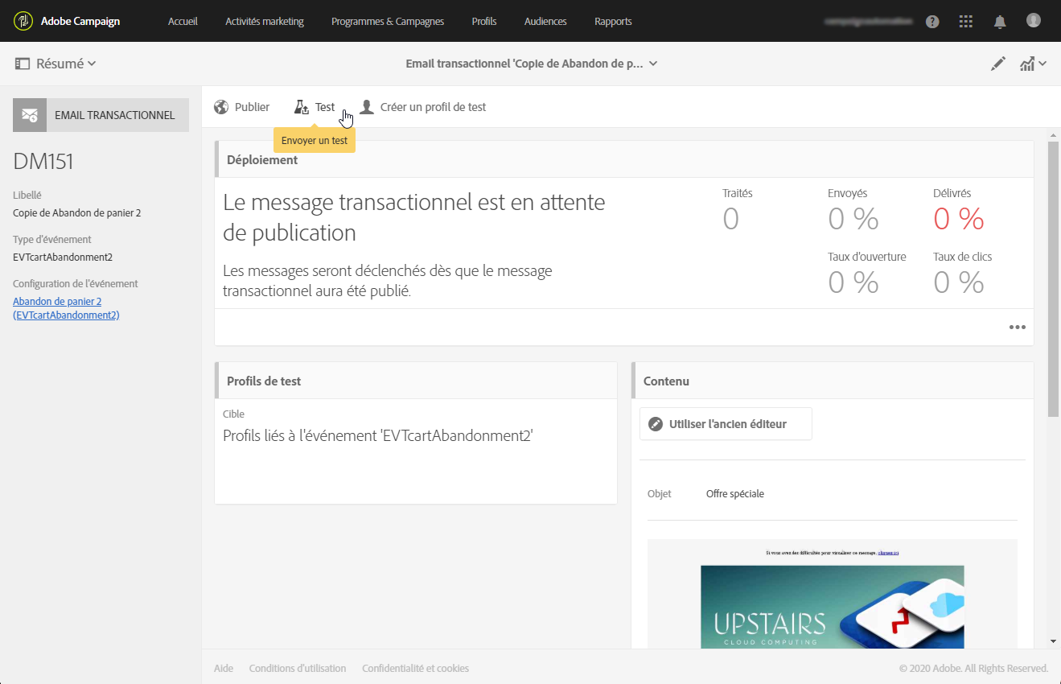Screen dimensions: 1061x684
Task: Click the Publier globe icon
Action: point(221,107)
